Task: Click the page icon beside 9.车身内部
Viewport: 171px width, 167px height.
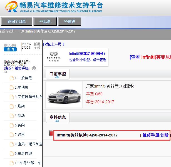Action: 12,154
